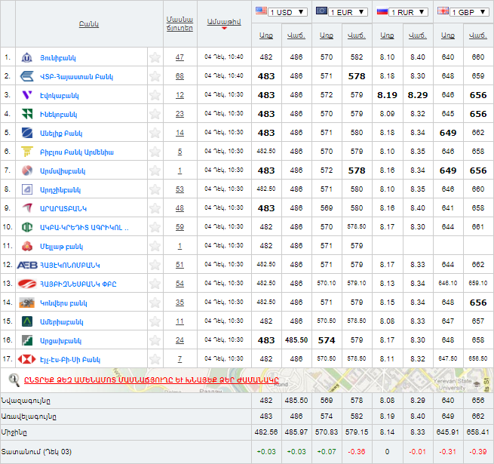Click the Byblos Bank Armenia yellow logo
Screen dimensions: 494x464
coord(27,152)
